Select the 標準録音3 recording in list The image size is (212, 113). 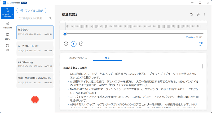point(35,33)
